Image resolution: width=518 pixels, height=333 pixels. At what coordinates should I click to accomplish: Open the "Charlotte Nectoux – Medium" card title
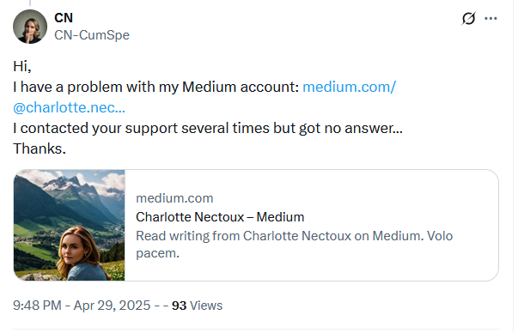coord(220,217)
